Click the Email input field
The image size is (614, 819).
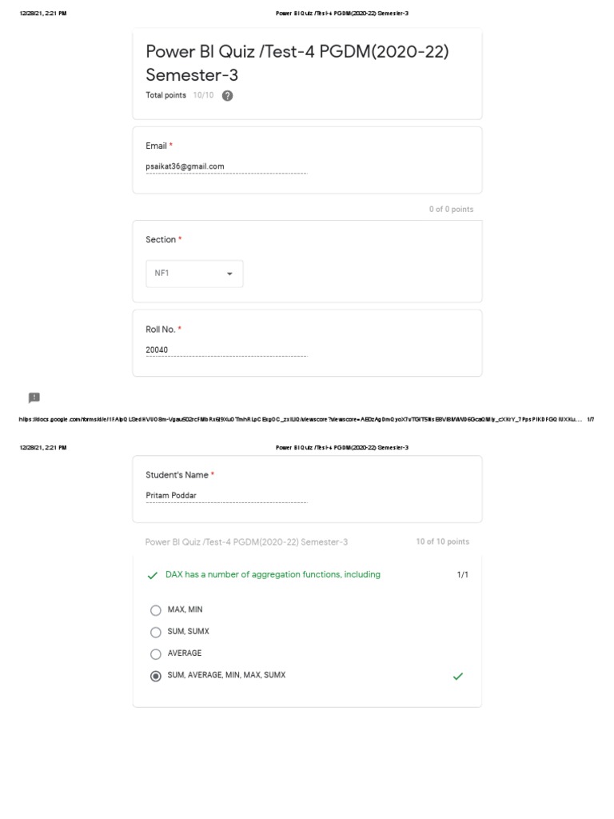[x=226, y=167]
